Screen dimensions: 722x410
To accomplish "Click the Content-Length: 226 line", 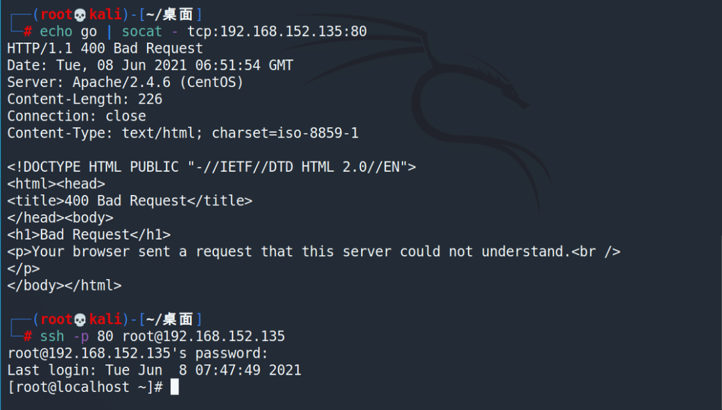I will tap(85, 99).
